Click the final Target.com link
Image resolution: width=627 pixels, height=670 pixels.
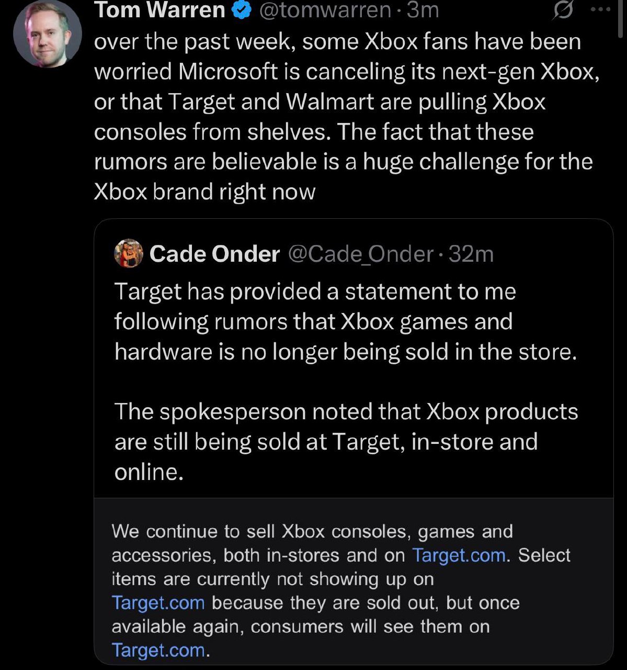(158, 650)
